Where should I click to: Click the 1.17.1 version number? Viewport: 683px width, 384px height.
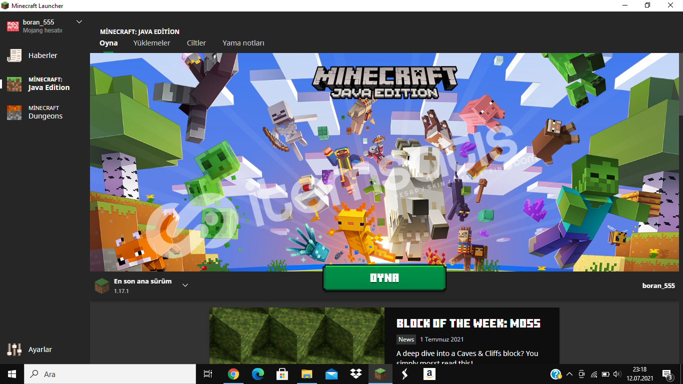tap(121, 291)
